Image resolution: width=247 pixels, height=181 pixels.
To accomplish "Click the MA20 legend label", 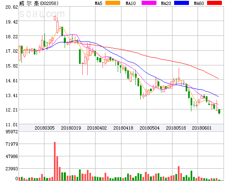I will [166, 3].
